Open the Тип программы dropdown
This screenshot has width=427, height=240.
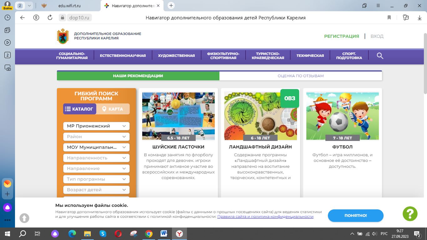[x=96, y=179]
